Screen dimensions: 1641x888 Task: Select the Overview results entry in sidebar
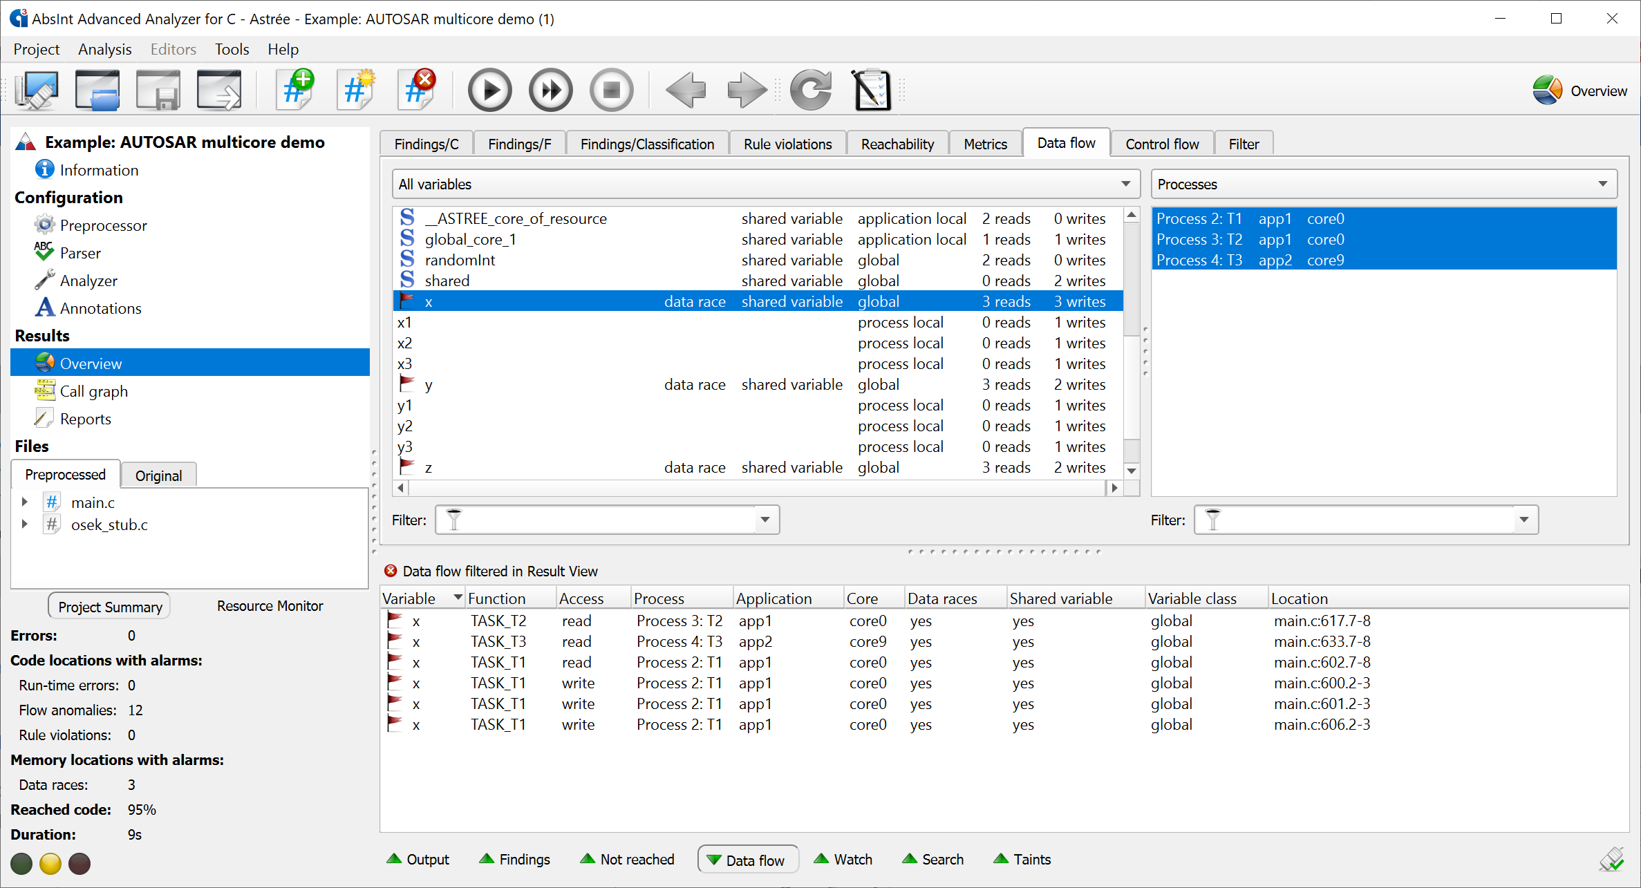(190, 363)
